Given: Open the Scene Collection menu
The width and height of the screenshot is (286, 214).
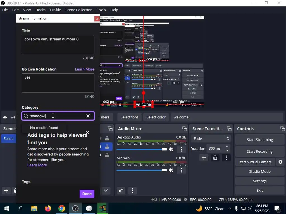Looking at the screenshot, I should click(79, 10).
